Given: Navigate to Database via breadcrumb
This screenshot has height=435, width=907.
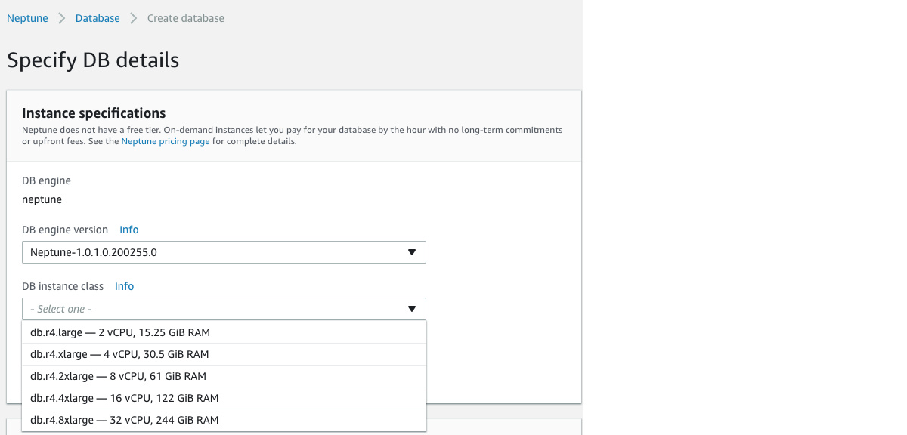Looking at the screenshot, I should coord(98,17).
